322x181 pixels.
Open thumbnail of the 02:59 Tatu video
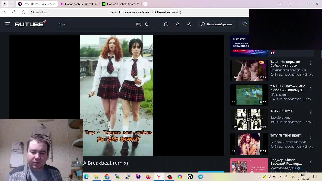(249, 70)
